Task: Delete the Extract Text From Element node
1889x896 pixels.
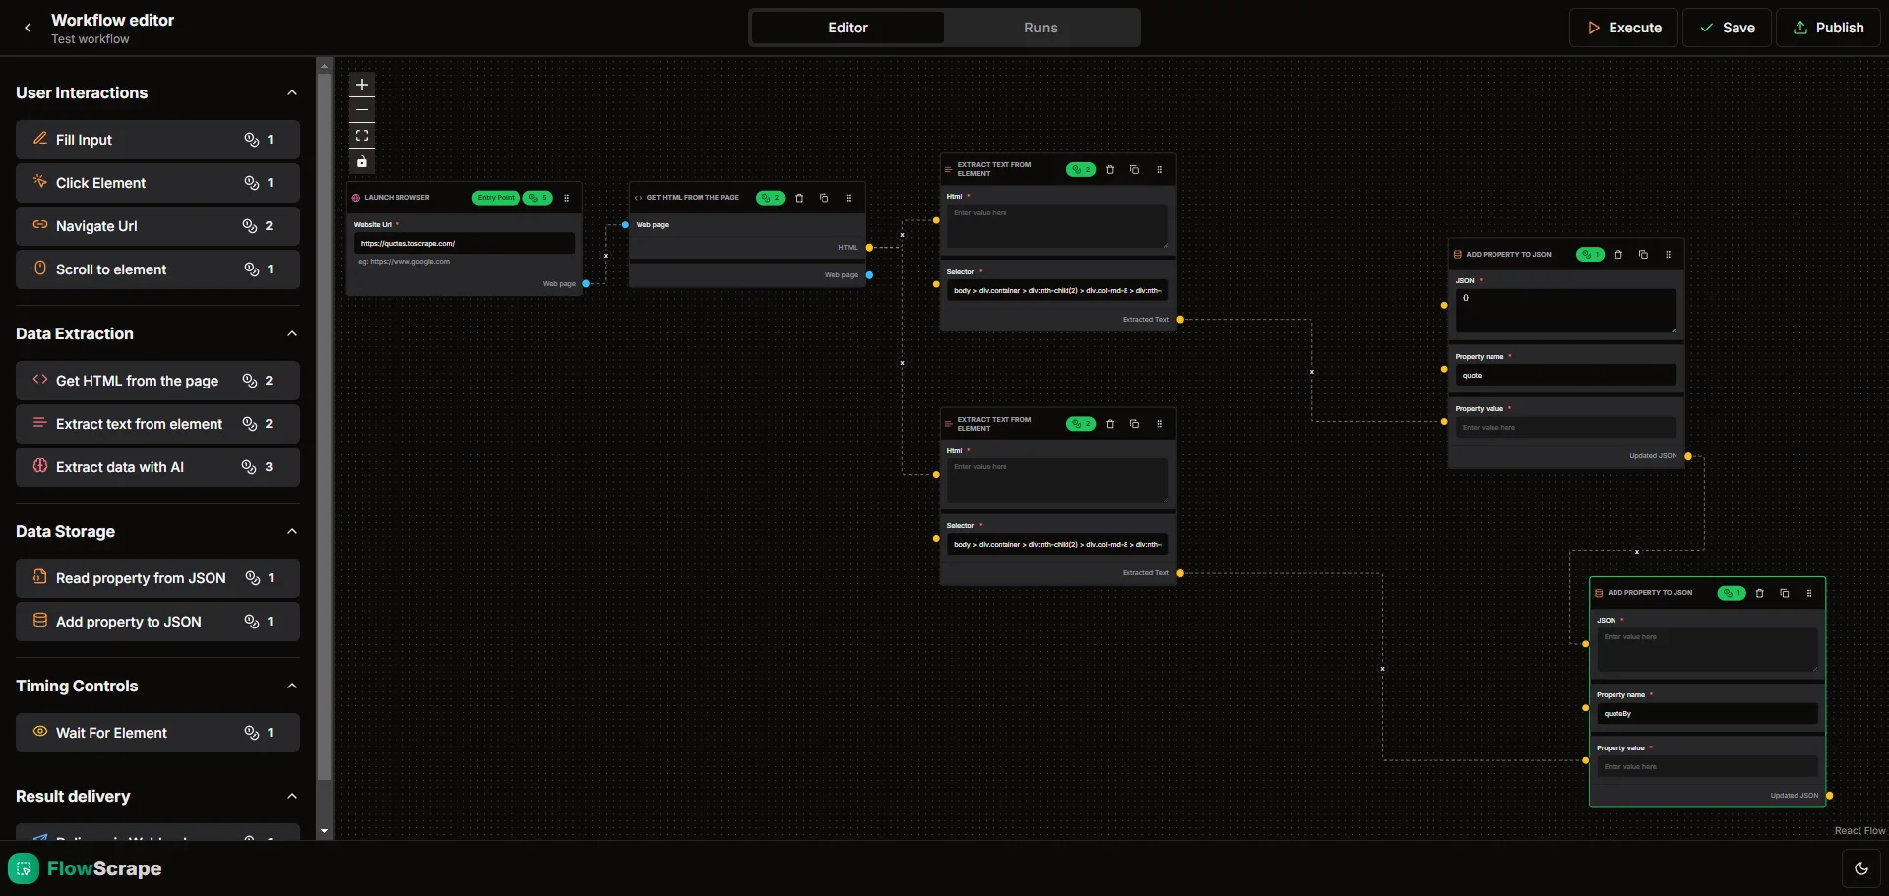Action: pyautogui.click(x=1110, y=169)
